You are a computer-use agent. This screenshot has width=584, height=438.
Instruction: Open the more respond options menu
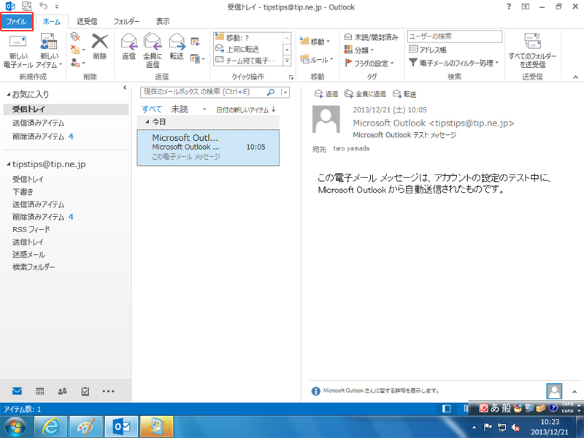tap(197, 58)
